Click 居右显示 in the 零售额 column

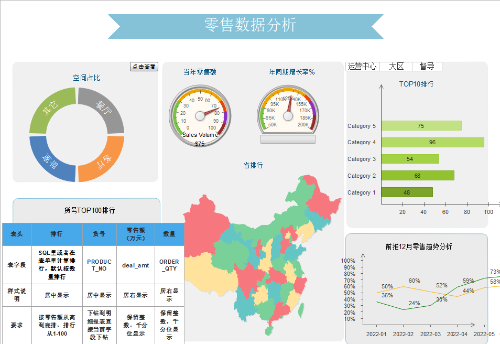pos(136,295)
